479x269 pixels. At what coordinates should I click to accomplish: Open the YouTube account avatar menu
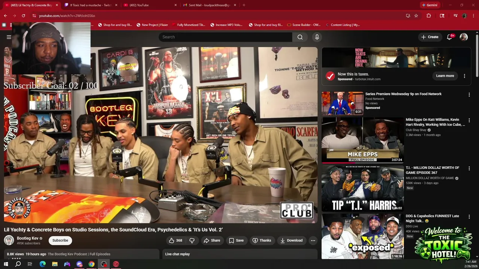pos(464,37)
